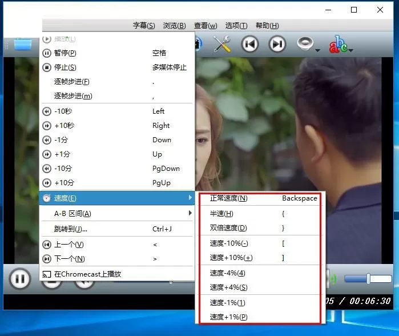This screenshot has height=336, width=399.
Task: Click the abc subtitle toolbar icon
Action: (338, 44)
